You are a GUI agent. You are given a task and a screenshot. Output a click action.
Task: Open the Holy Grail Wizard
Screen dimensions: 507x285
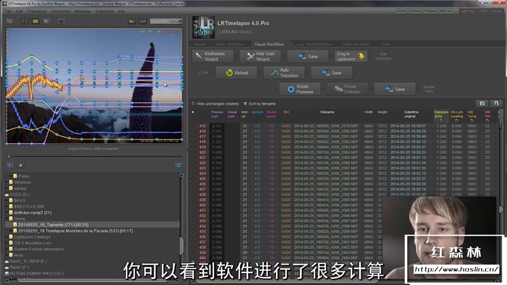click(260, 56)
